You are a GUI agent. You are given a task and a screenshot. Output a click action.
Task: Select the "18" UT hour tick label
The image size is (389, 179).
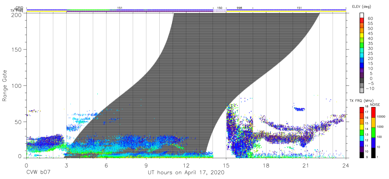tap(266, 165)
